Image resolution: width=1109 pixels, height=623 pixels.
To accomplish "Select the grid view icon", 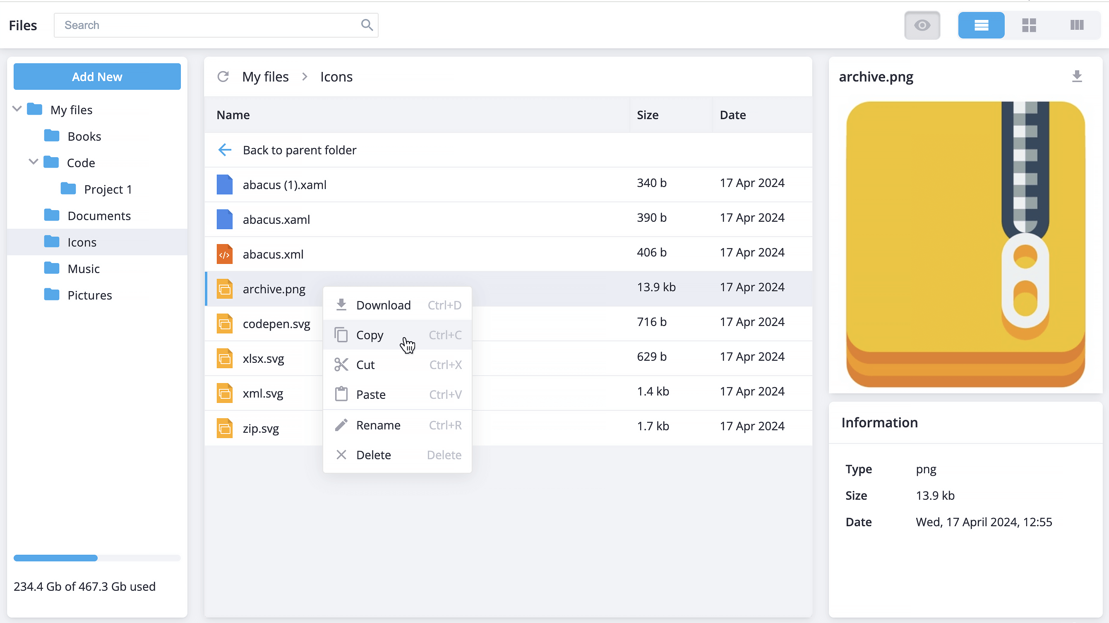I will click(x=1030, y=25).
